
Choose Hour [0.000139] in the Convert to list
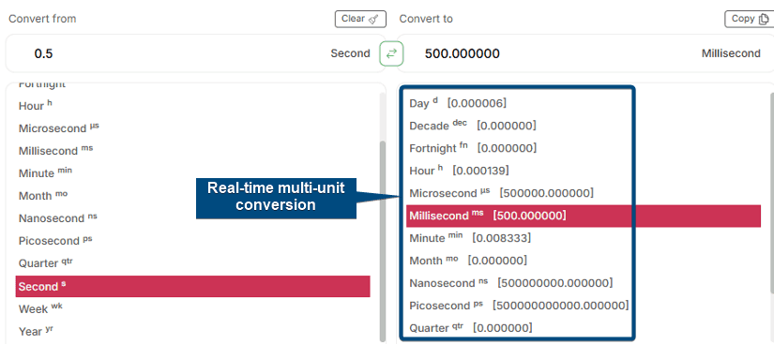(x=584, y=171)
